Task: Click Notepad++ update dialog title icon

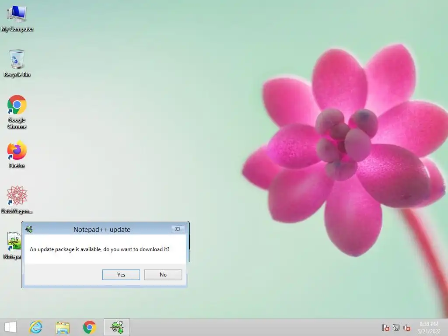Action: [x=29, y=229]
